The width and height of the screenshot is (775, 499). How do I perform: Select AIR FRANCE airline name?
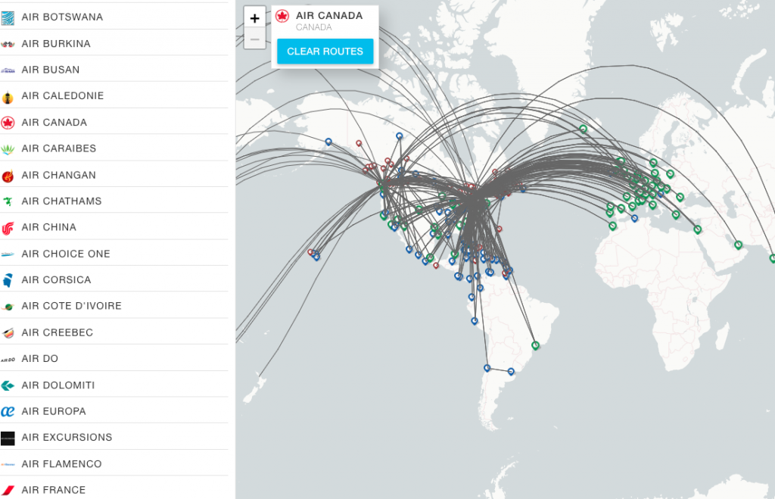coord(54,490)
